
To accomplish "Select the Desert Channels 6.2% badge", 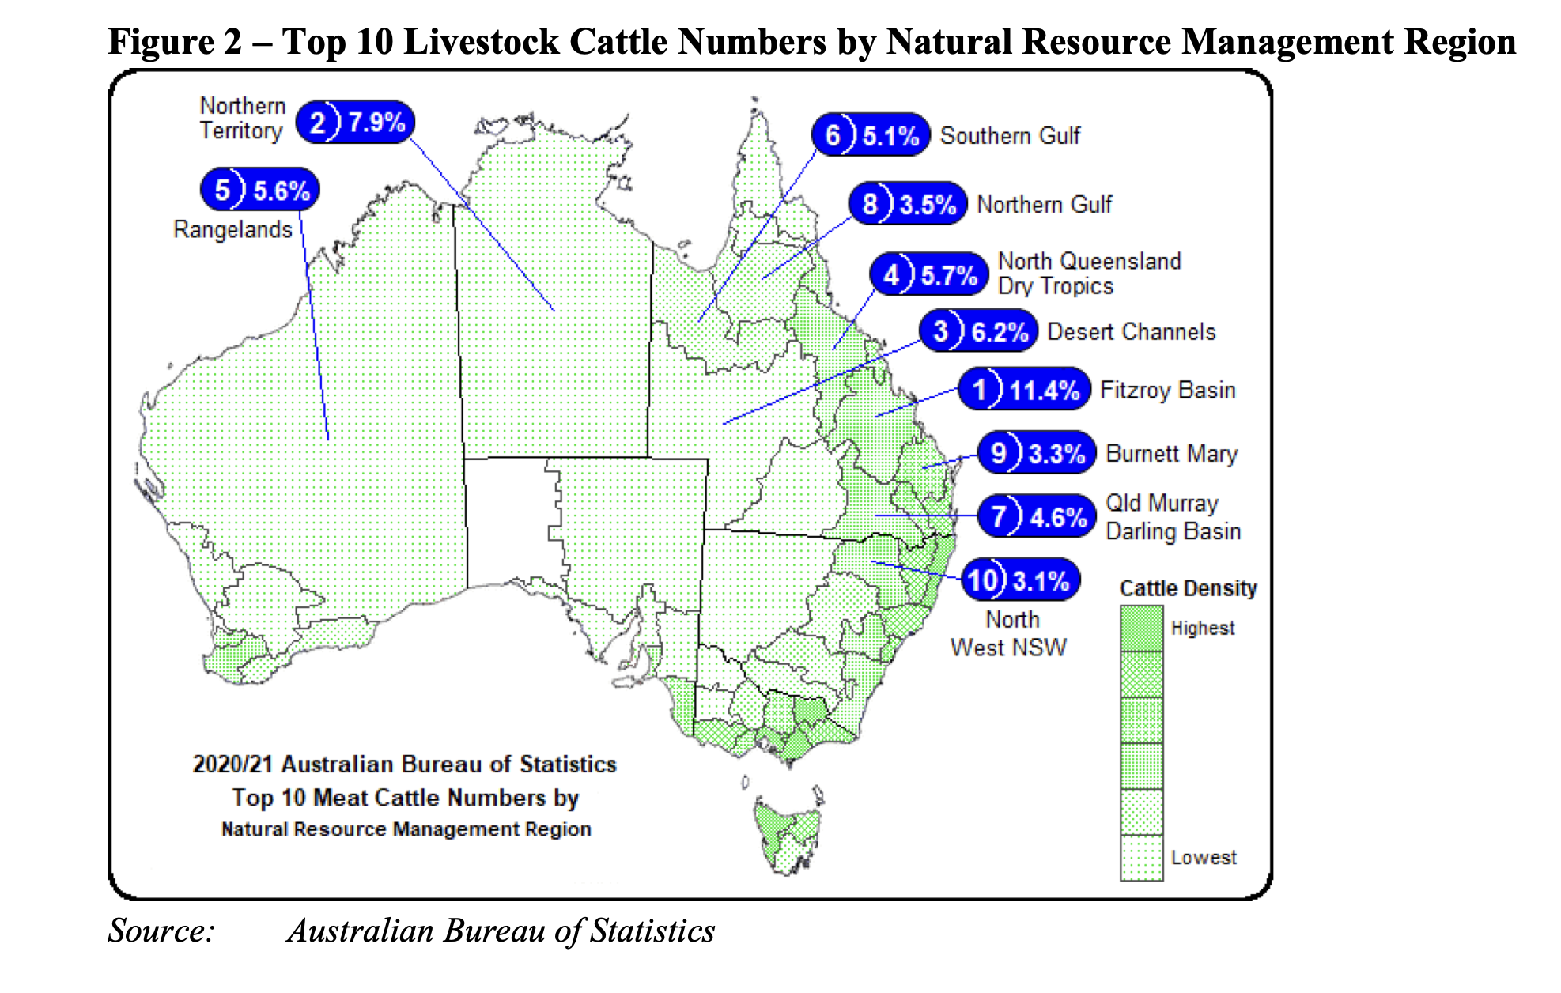I will point(979,331).
